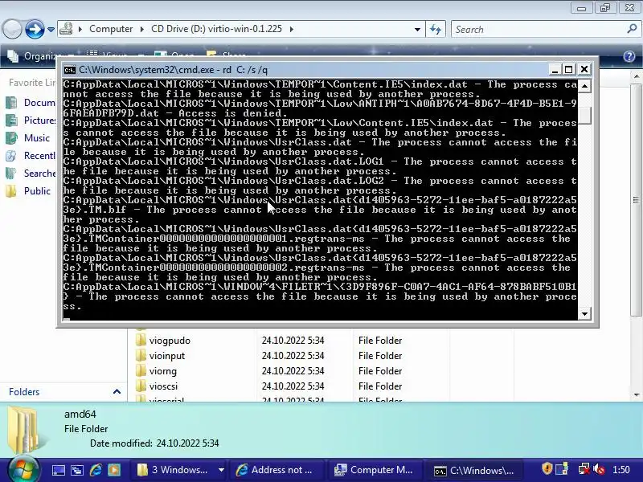
Task: Click into the Explorer Search field
Action: [x=537, y=30]
